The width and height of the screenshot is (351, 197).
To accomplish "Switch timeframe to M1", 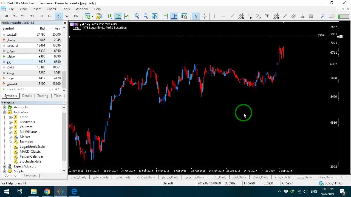I will 6,16.
